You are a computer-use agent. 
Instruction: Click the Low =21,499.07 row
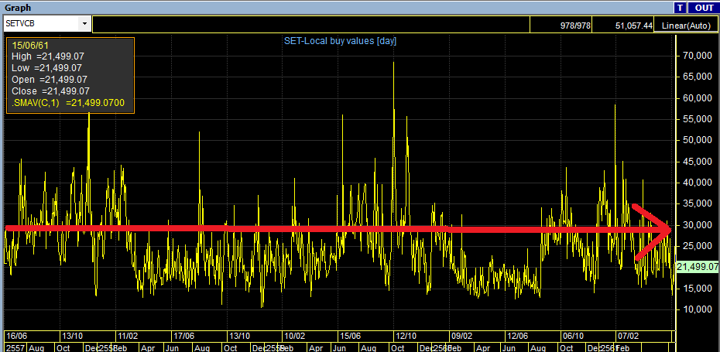pos(46,68)
